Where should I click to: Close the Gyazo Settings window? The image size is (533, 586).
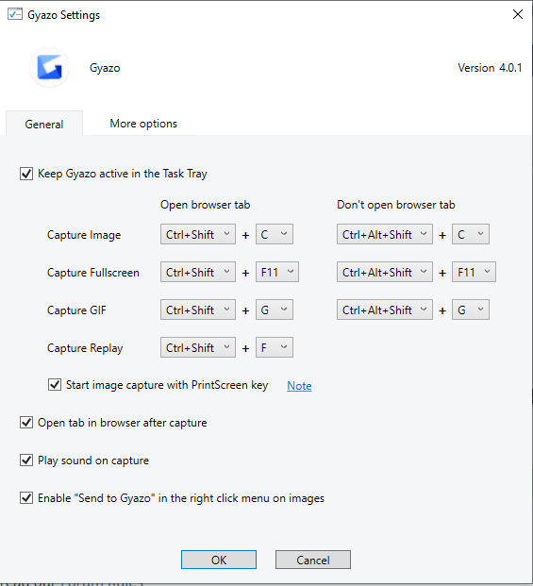(518, 14)
